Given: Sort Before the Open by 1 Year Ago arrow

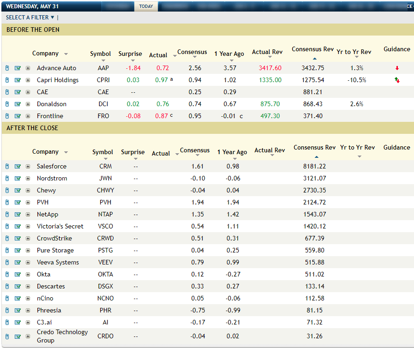Looking at the screenshot, I should coord(232,60).
